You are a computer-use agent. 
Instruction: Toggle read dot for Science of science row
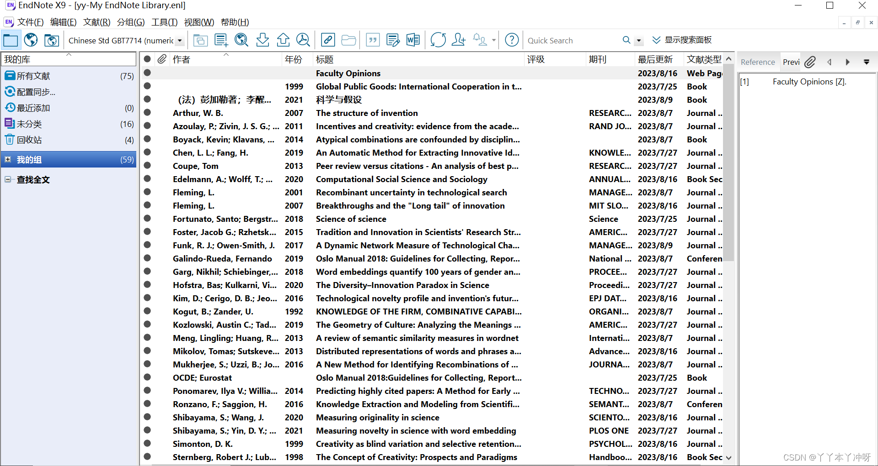point(147,218)
